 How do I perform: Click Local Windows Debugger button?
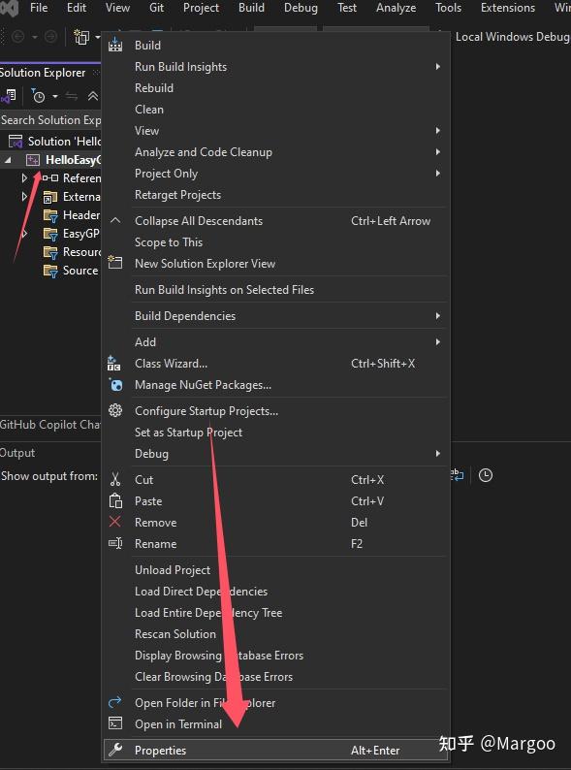pyautogui.click(x=513, y=37)
